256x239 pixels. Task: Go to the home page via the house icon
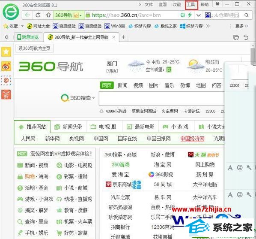[x=48, y=15]
